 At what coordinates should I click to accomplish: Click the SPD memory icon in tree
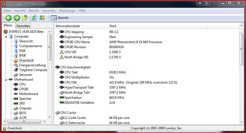tap(16, 103)
